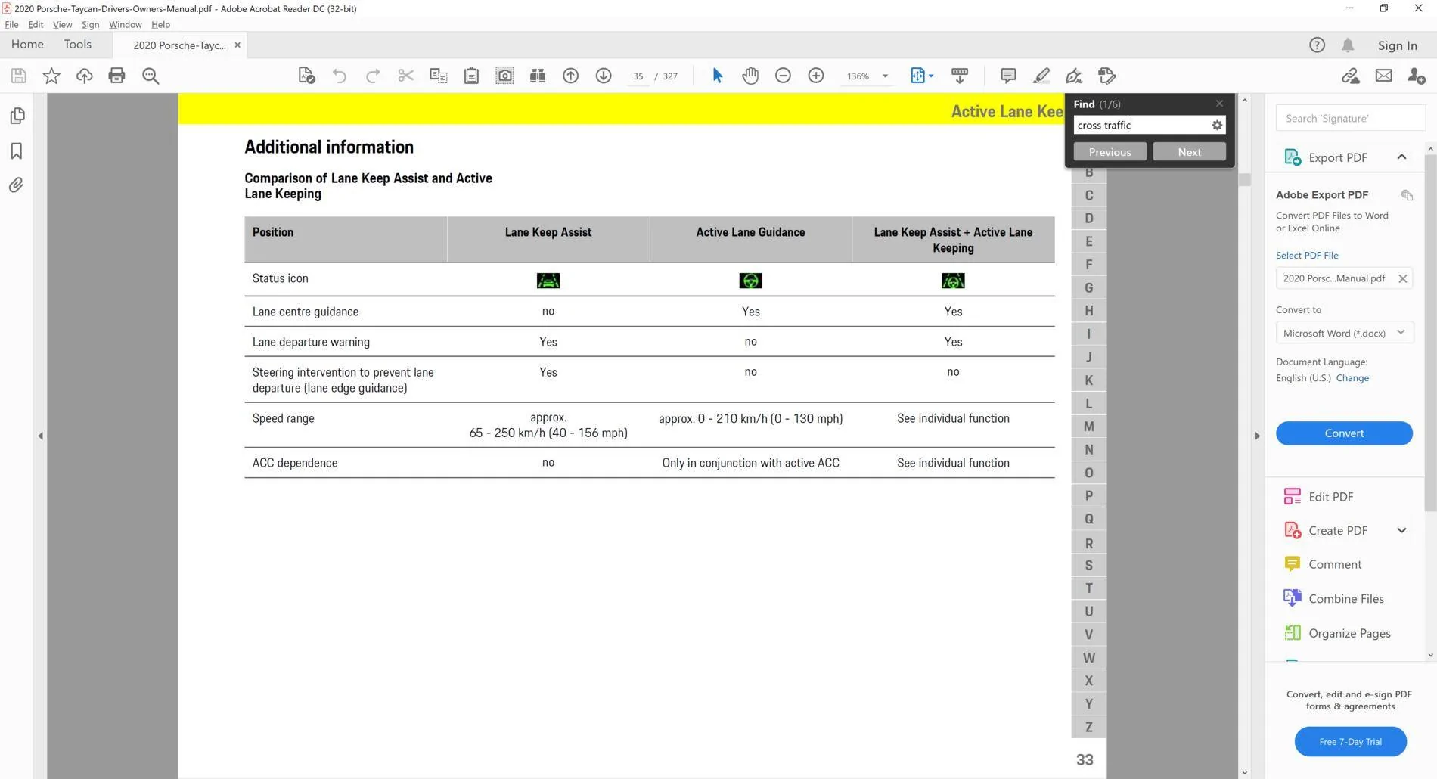Go to the previous page arrow
1437x779 pixels.
[x=571, y=76]
